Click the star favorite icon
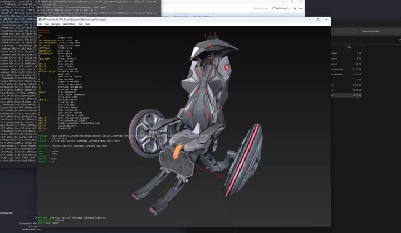Screen dimensions: 401x233 (294, 8)
